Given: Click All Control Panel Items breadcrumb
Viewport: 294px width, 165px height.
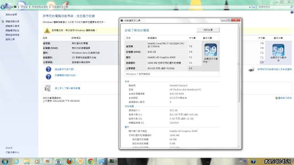Looking at the screenshot, I should click(x=40, y=7).
